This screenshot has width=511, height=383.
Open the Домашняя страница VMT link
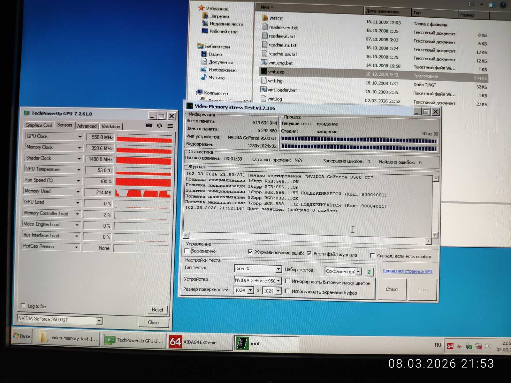pos(408,271)
